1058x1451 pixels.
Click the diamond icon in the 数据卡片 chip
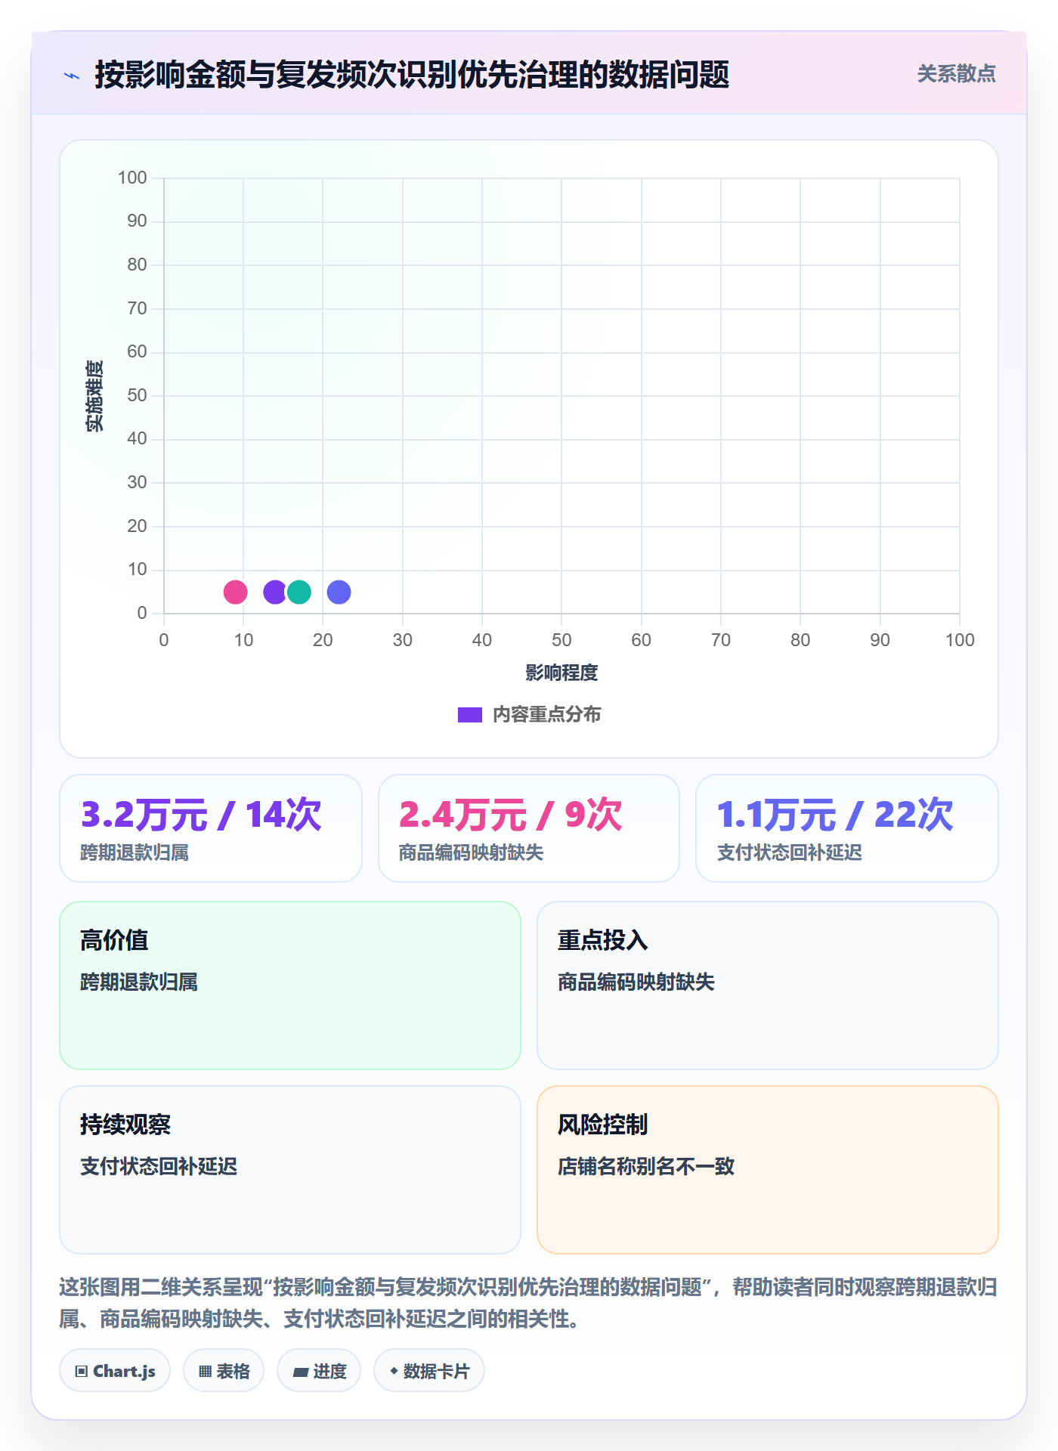click(394, 1371)
